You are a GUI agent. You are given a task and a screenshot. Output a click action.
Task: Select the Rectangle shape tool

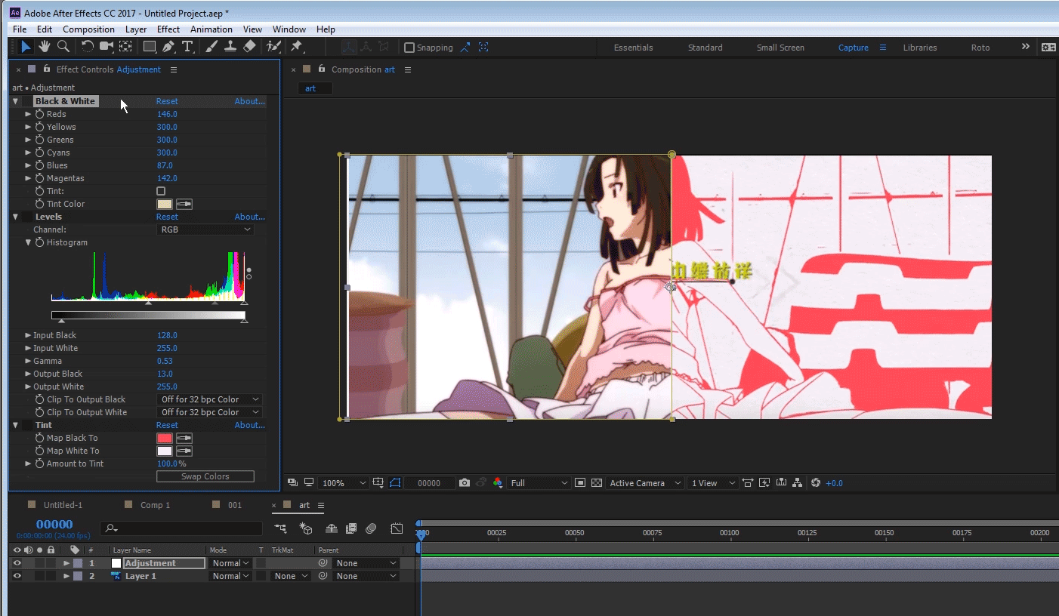(150, 47)
